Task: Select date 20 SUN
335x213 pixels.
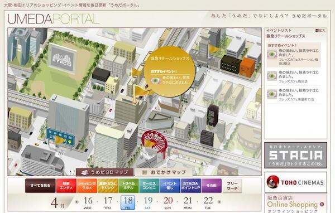Action: coord(167,202)
